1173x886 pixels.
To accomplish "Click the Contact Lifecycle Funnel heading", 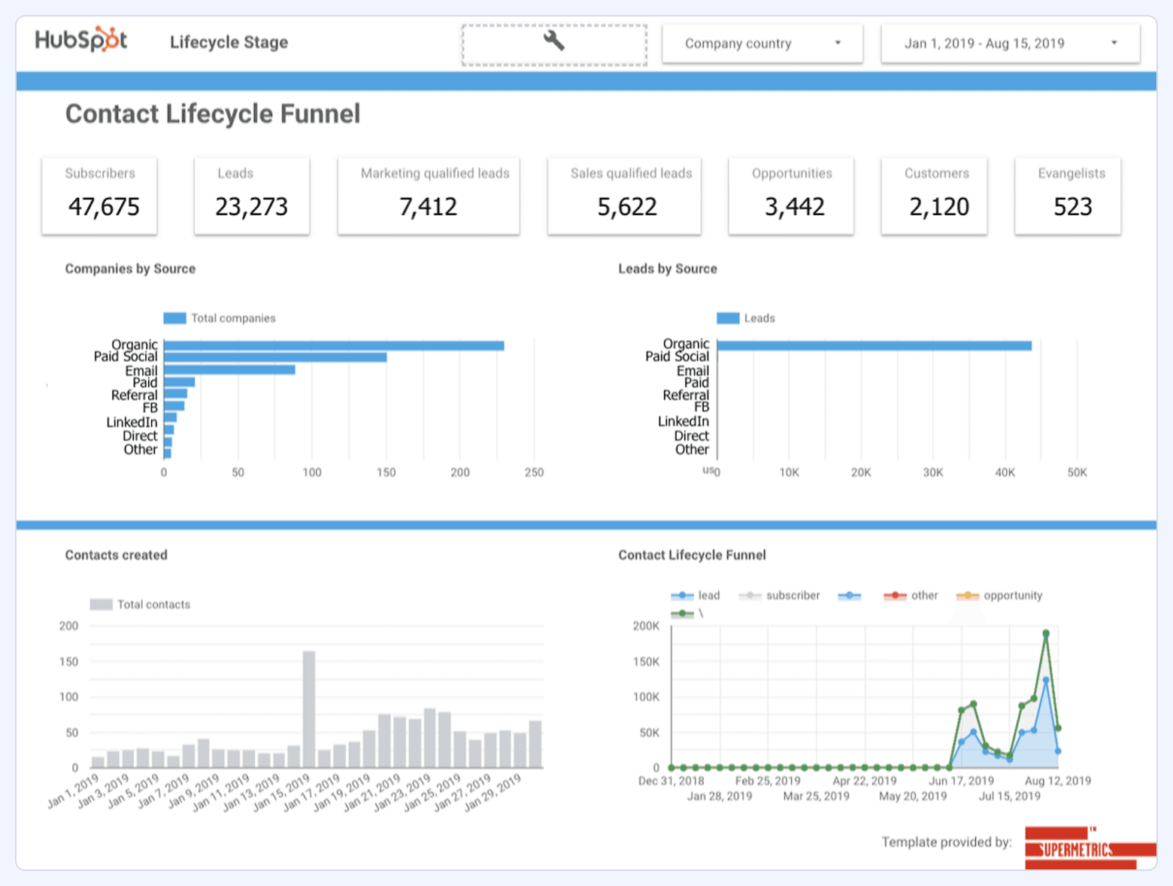I will 213,114.
